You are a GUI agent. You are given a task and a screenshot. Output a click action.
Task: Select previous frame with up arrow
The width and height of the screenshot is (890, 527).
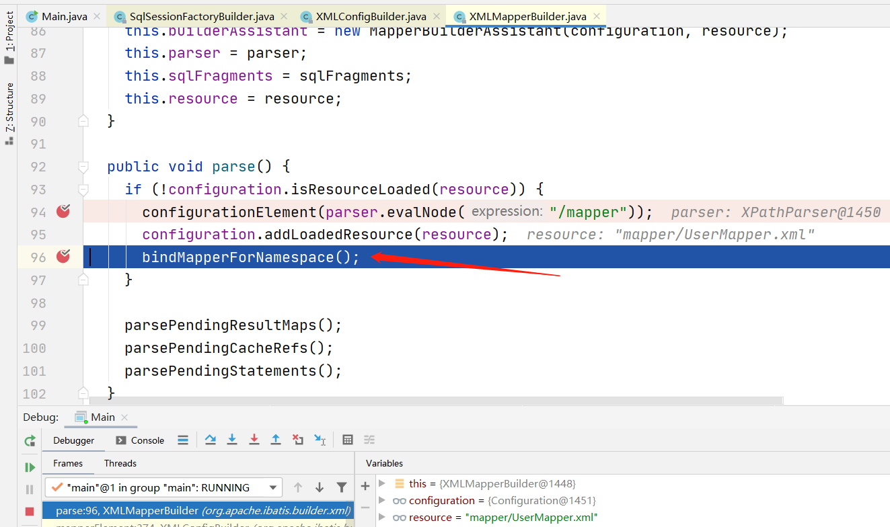pyautogui.click(x=298, y=487)
